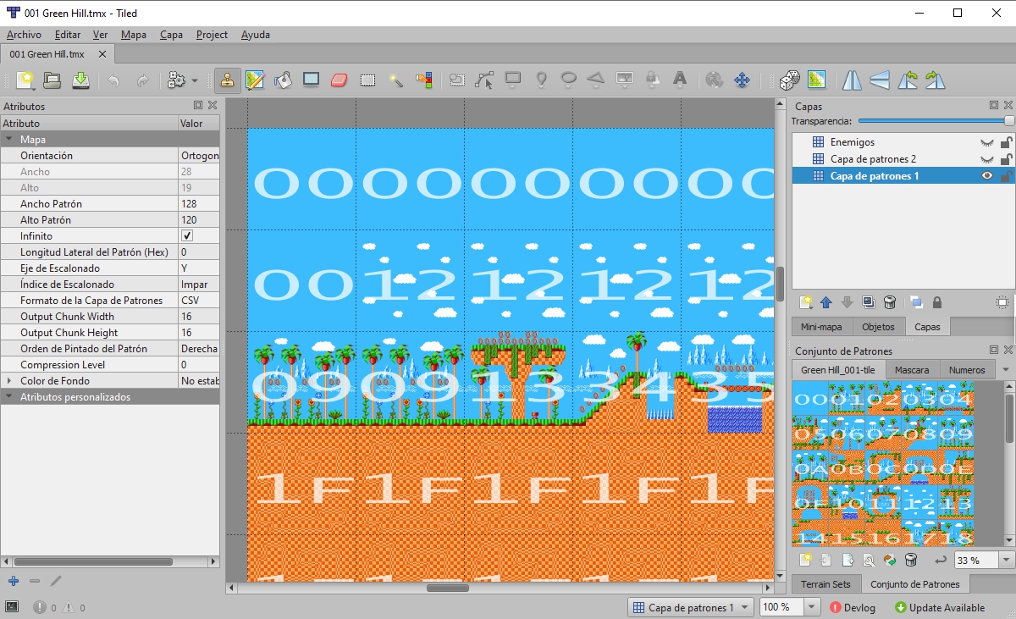
Task: Click the New Tileset star icon
Action: coord(805,560)
